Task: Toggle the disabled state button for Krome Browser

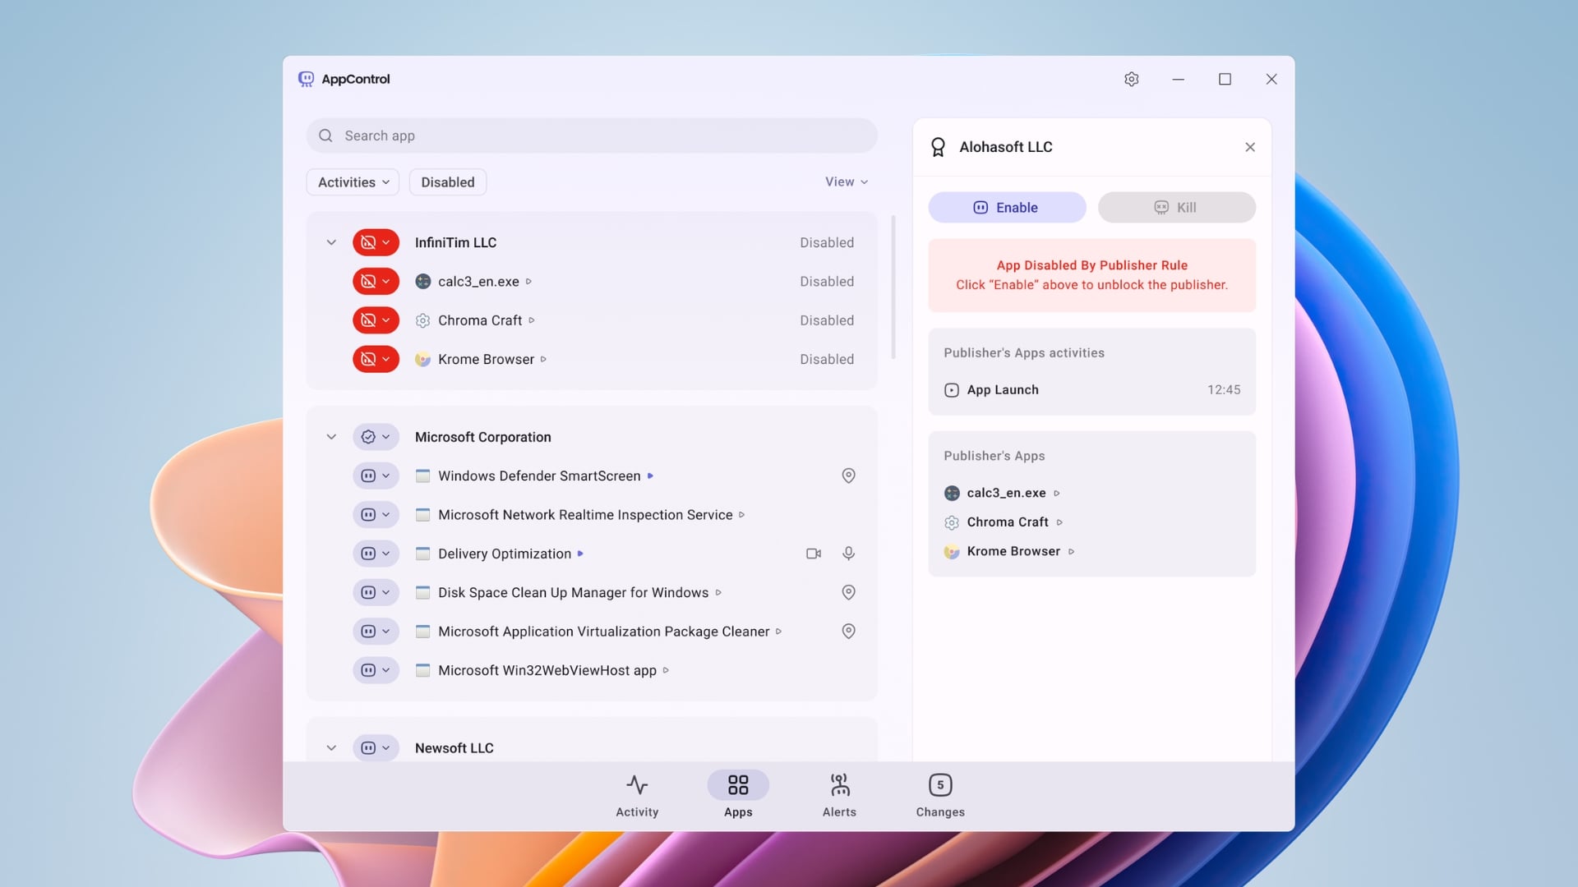Action: [x=376, y=359]
